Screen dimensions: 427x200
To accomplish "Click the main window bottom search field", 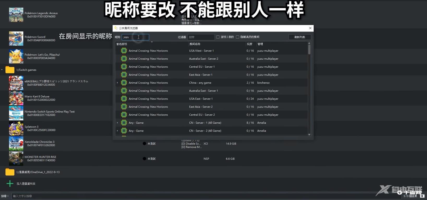I will tap(206, 196).
